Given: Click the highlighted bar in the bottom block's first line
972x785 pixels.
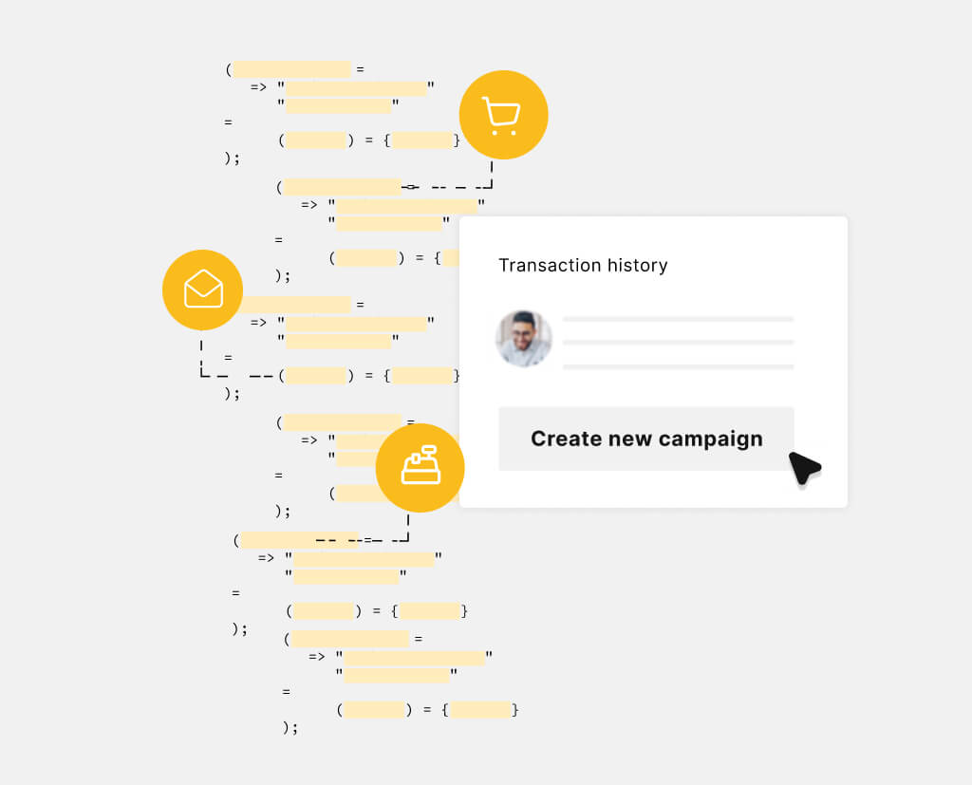Looking at the screenshot, I should (350, 639).
